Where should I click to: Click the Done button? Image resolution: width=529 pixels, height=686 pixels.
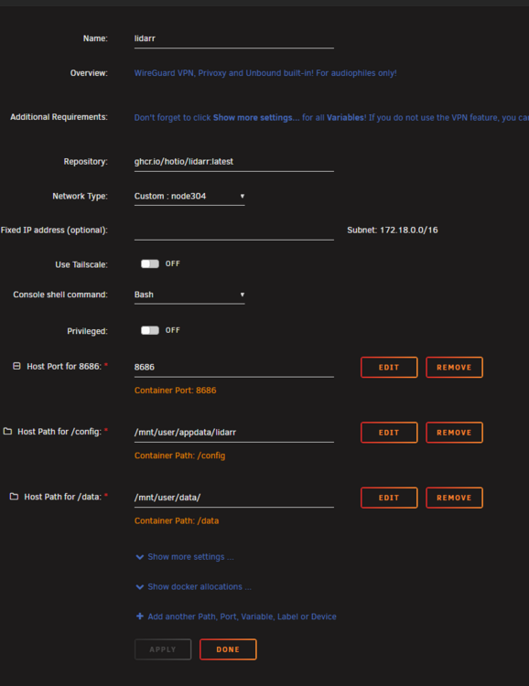pos(228,649)
